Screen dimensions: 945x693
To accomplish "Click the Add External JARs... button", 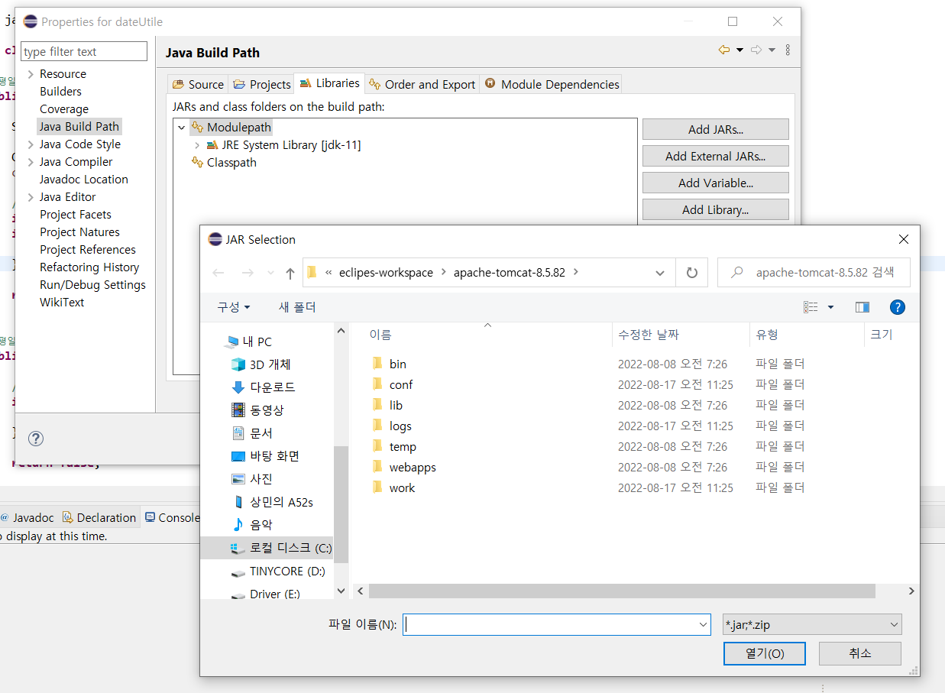I will pyautogui.click(x=715, y=156).
